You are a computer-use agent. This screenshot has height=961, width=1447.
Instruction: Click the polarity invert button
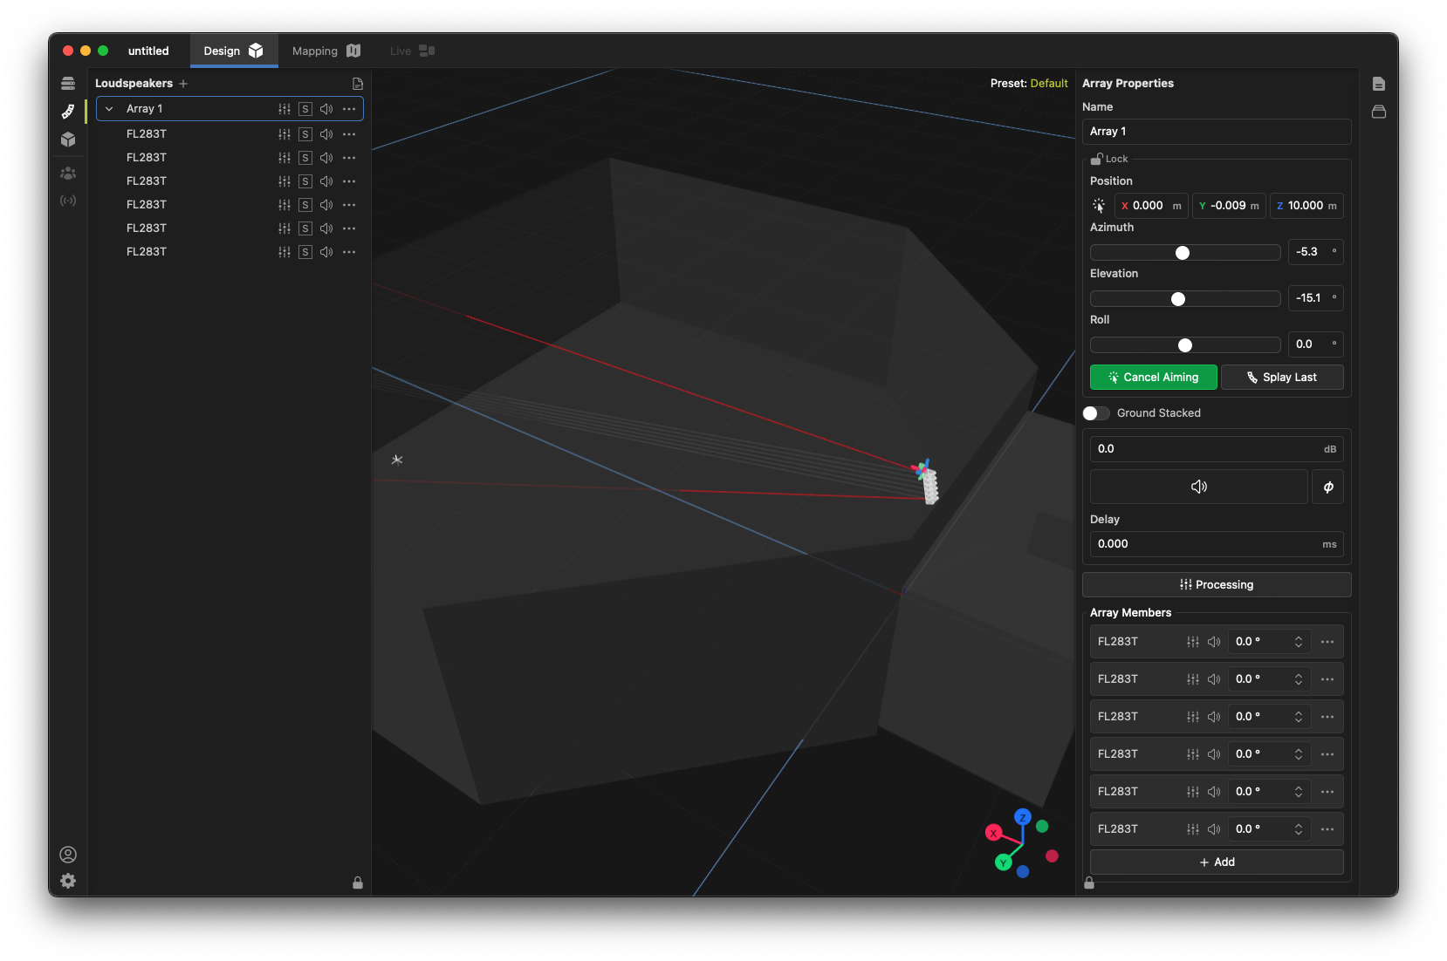[x=1327, y=487]
